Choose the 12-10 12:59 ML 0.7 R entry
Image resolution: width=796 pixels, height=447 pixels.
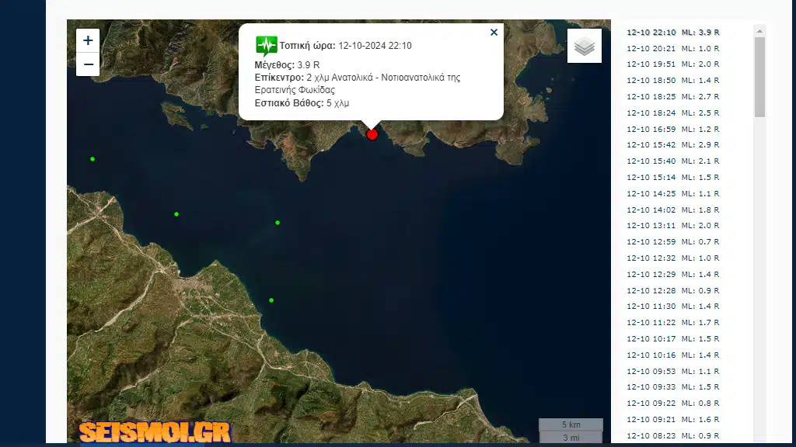click(672, 242)
